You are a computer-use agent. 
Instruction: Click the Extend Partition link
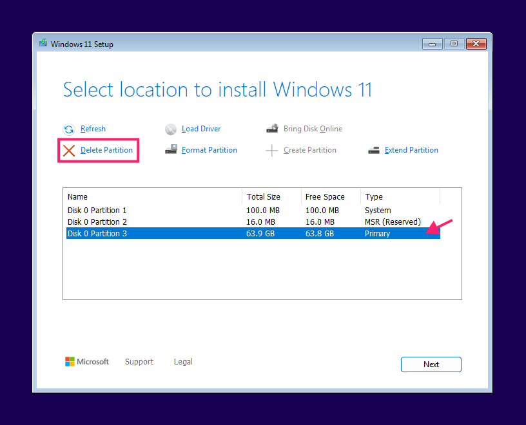point(411,150)
